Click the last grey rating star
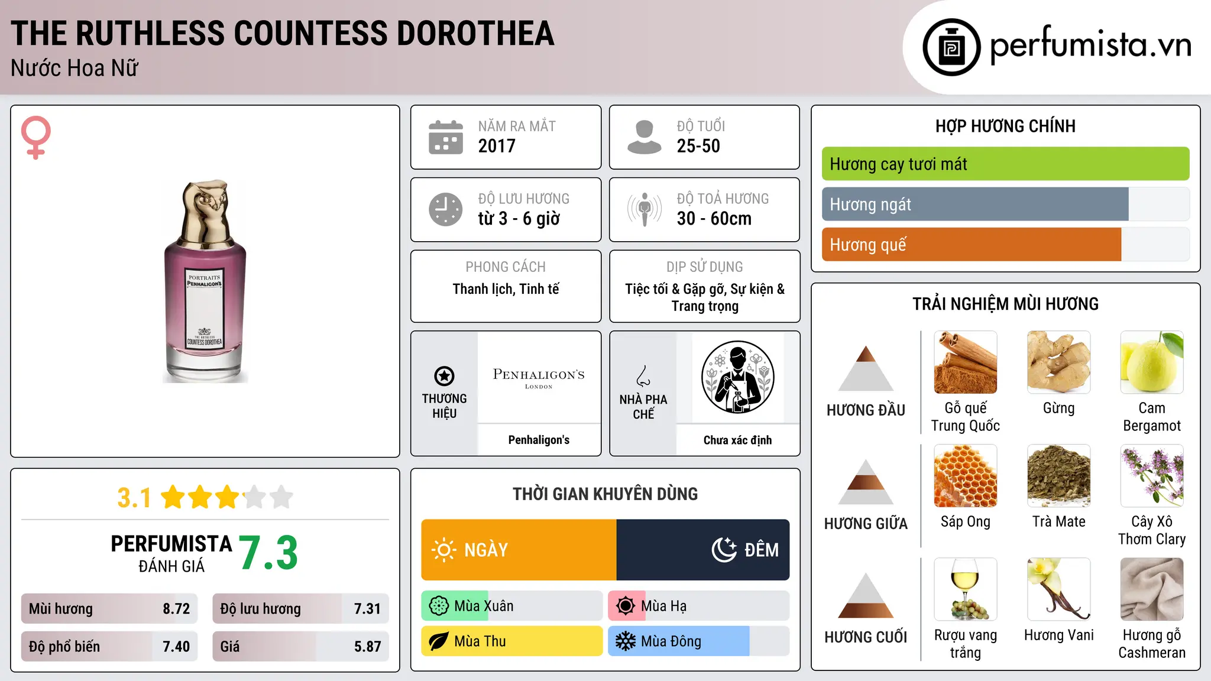The height and width of the screenshot is (681, 1211). pos(281,497)
